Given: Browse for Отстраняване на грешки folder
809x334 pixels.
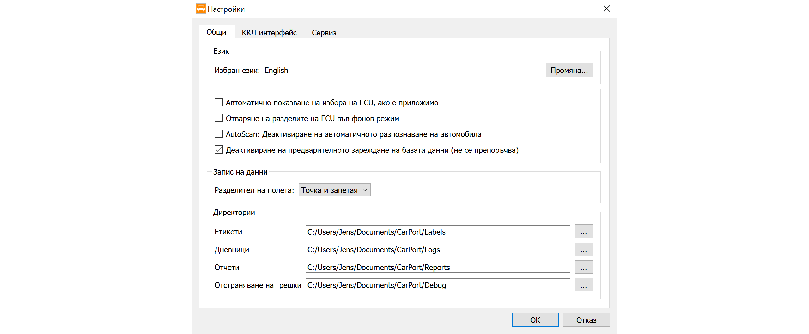Looking at the screenshot, I should coord(583,285).
